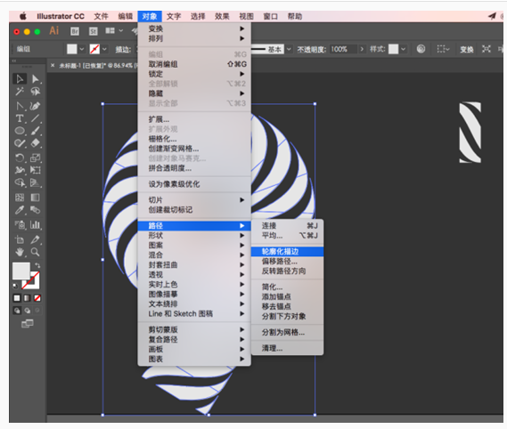Choose the Column Graph tool
The width and height of the screenshot is (507, 429).
pos(36,225)
